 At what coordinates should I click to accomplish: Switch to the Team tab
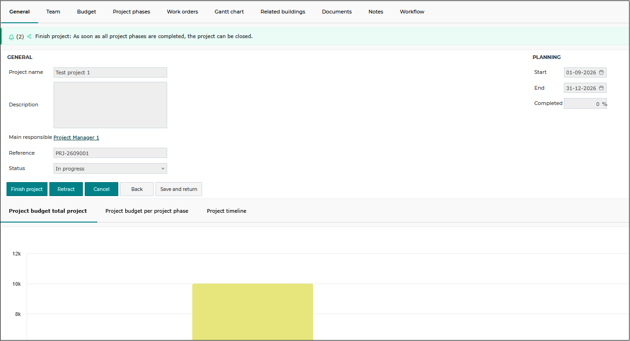[x=53, y=12]
